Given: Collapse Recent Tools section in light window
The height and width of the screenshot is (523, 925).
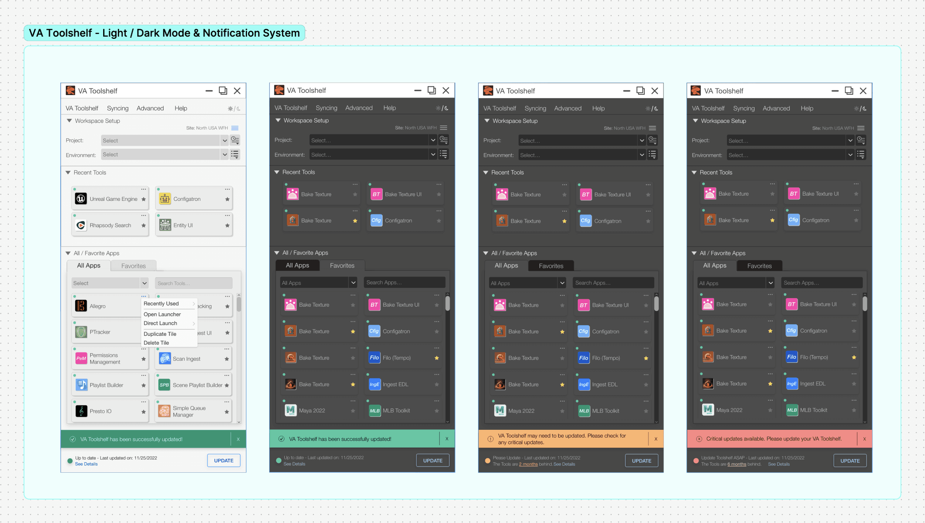Looking at the screenshot, I should (68, 172).
